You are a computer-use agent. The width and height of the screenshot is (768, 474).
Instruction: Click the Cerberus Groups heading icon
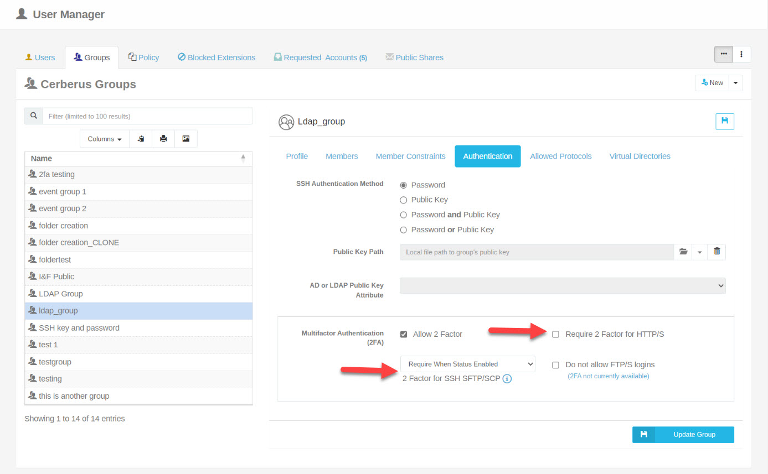pos(31,84)
